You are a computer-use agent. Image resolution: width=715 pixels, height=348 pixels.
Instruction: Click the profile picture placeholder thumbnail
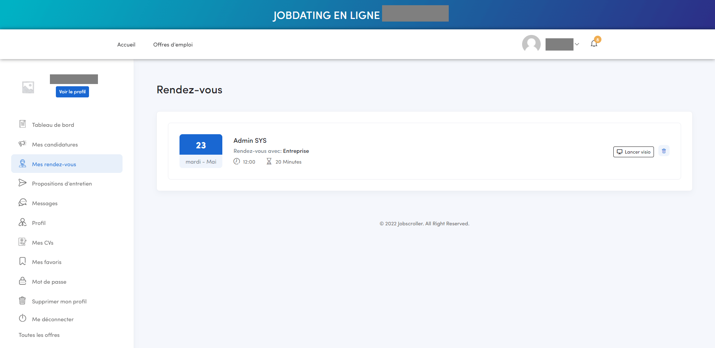coord(28,87)
